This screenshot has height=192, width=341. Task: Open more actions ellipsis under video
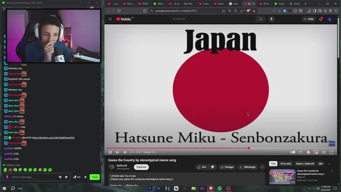[262, 167]
